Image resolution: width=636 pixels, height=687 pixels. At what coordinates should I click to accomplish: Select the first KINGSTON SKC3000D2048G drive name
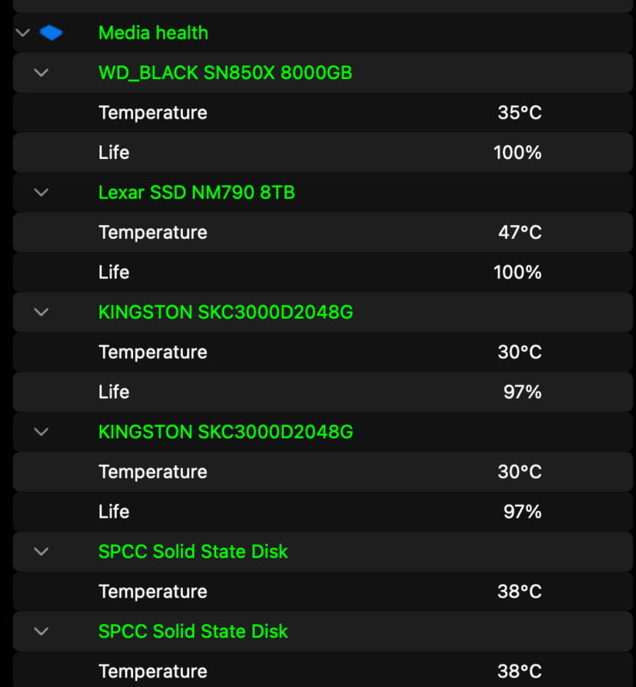[226, 313]
